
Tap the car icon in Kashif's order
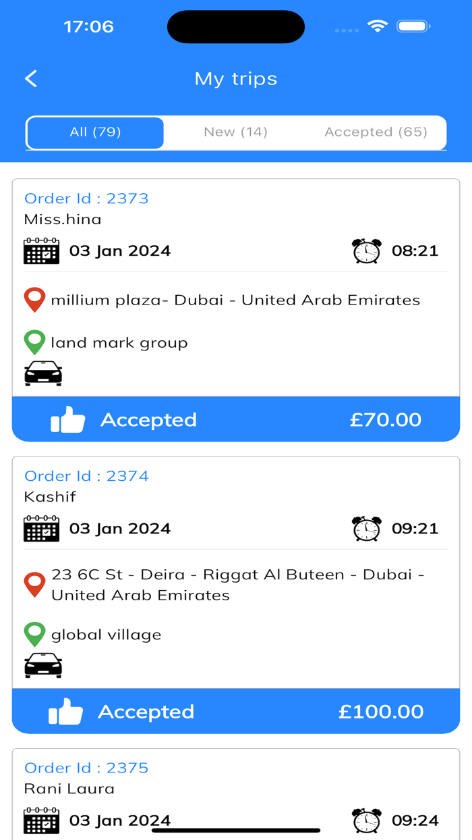(x=43, y=665)
